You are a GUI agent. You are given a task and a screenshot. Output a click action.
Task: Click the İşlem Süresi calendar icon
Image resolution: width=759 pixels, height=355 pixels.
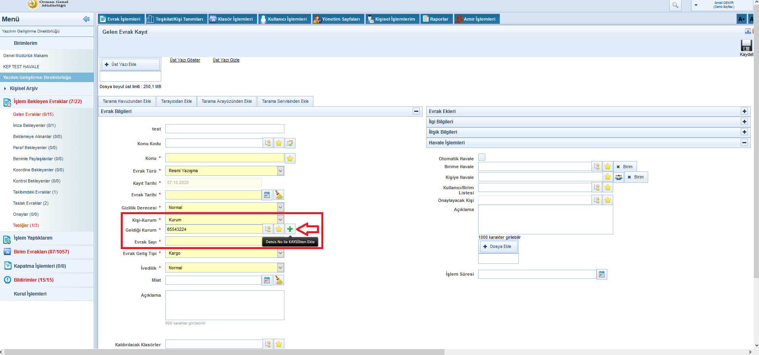(x=602, y=274)
